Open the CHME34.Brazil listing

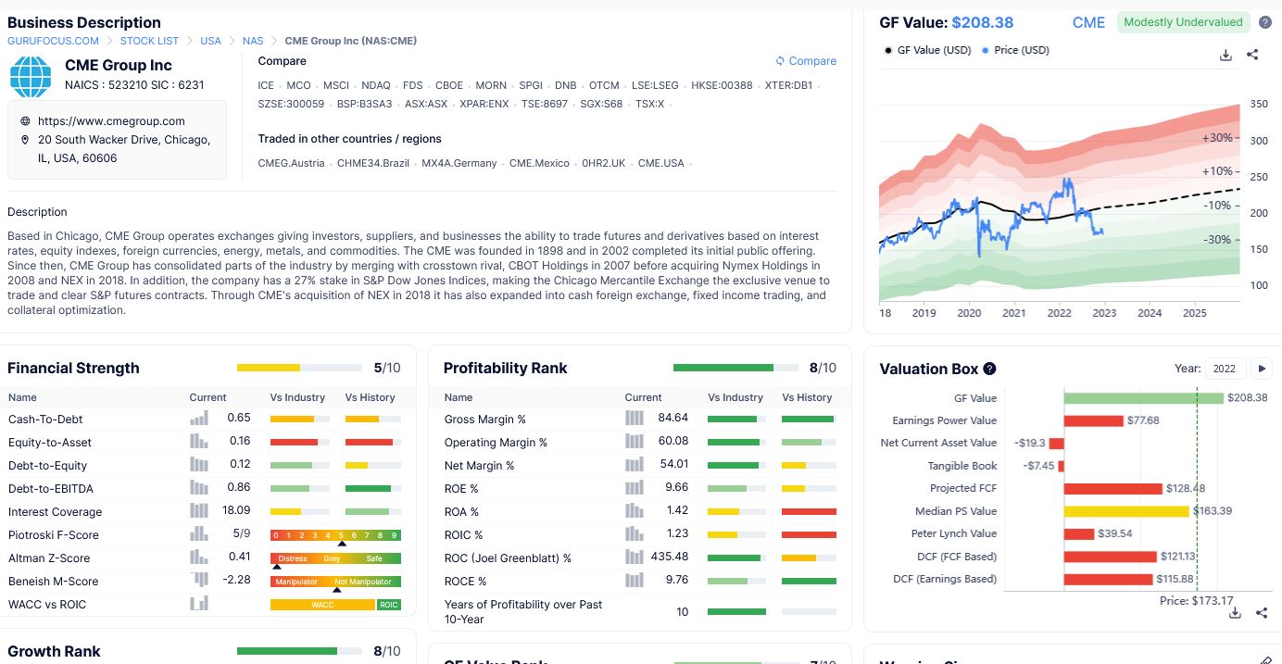pos(373,163)
